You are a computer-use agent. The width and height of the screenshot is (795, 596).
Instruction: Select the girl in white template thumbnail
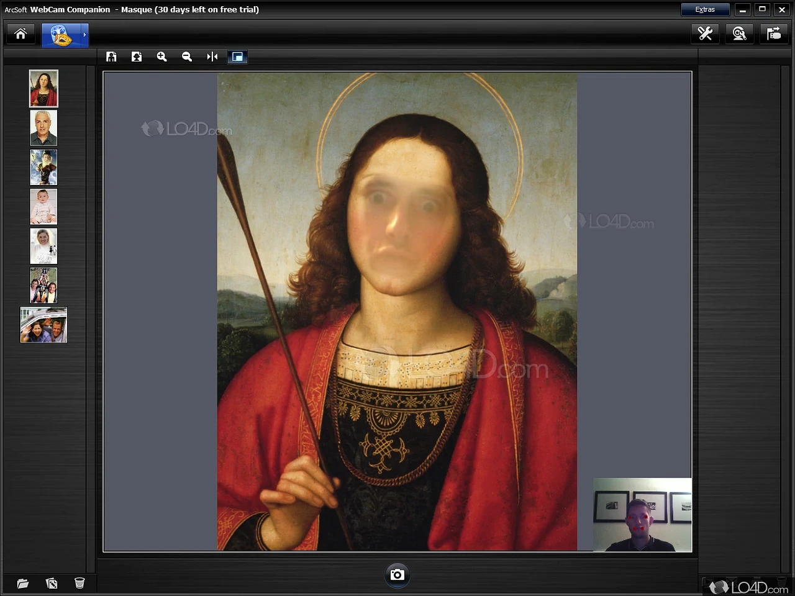[x=43, y=246]
